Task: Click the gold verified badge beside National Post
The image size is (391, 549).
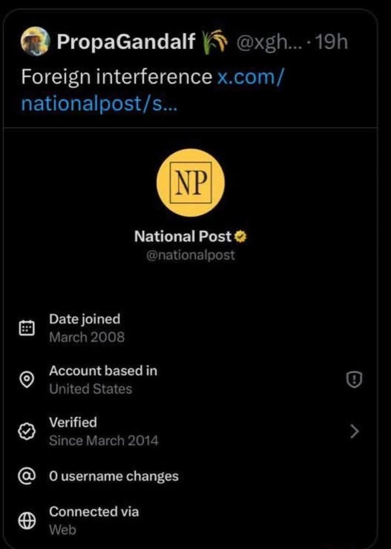Action: (240, 237)
